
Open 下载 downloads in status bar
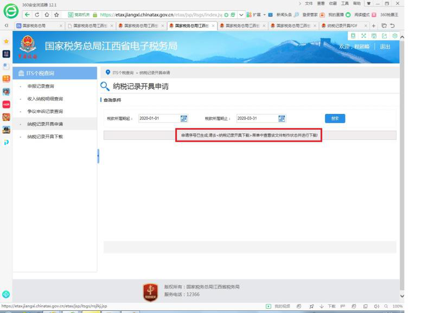[328, 306]
